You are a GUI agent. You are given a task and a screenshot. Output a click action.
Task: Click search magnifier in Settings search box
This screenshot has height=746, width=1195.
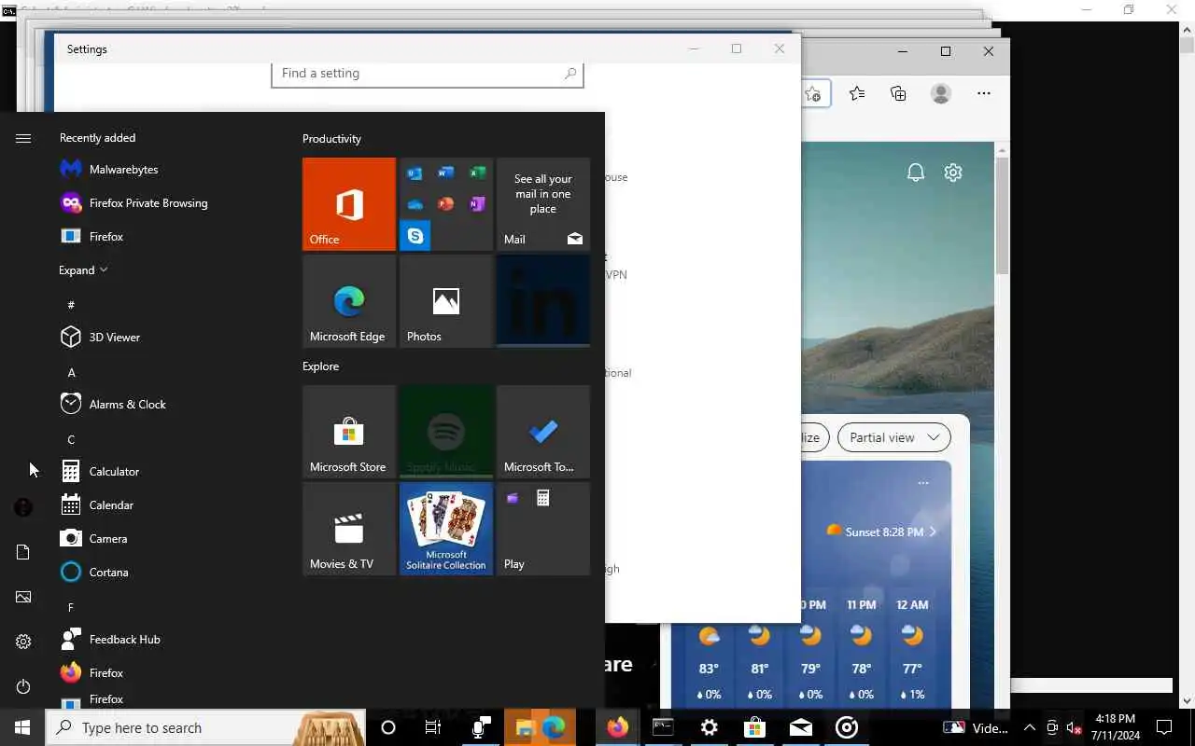tap(570, 73)
